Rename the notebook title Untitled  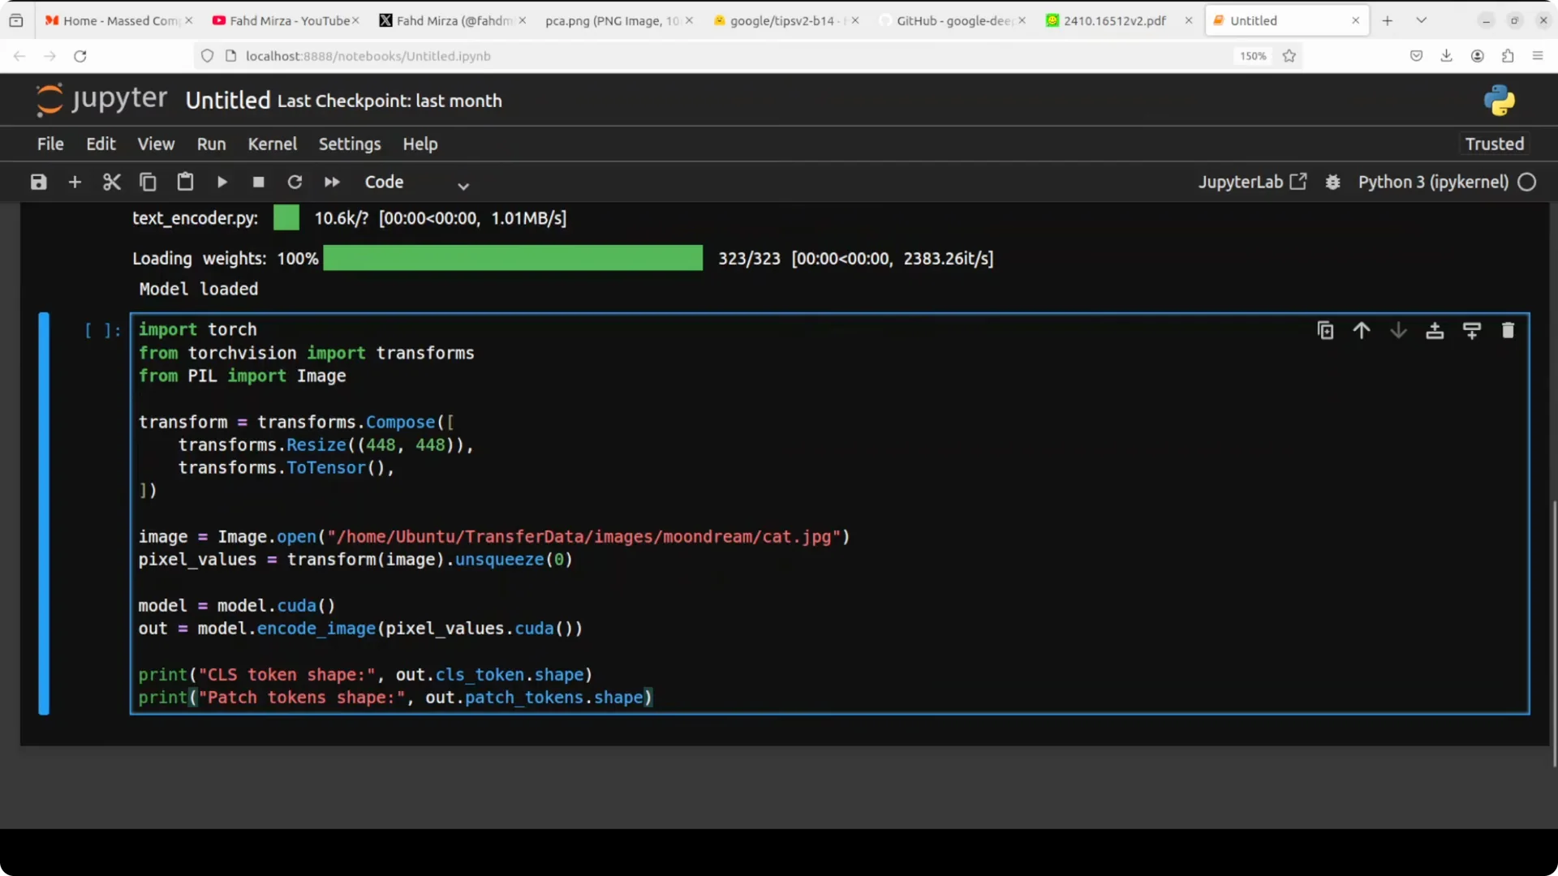[x=227, y=100]
